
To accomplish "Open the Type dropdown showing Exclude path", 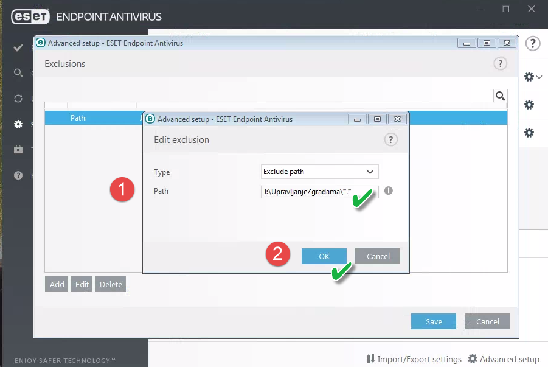I will [x=320, y=172].
